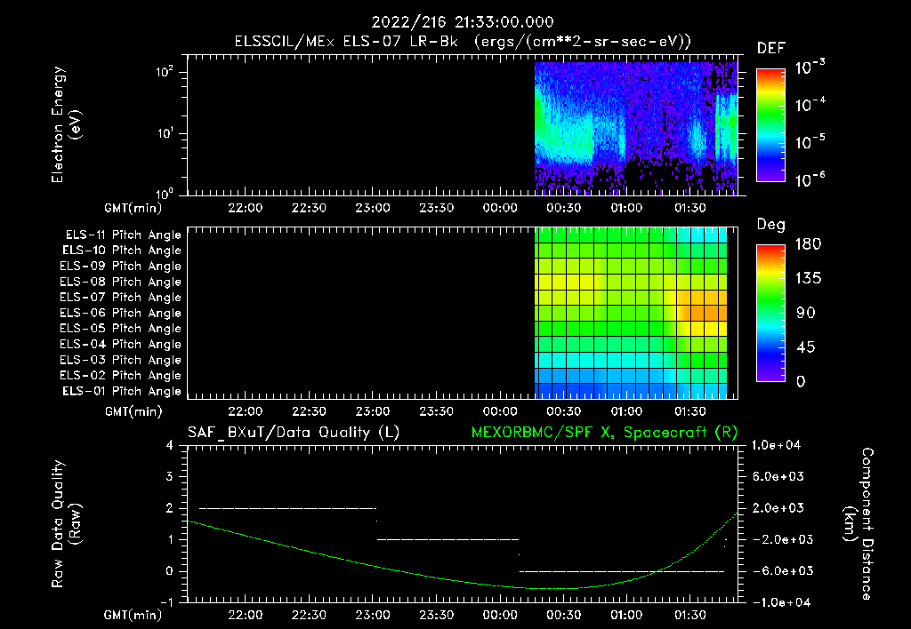Click the 23:30 tick under the bottom panel
The height and width of the screenshot is (629, 911).
(436, 615)
